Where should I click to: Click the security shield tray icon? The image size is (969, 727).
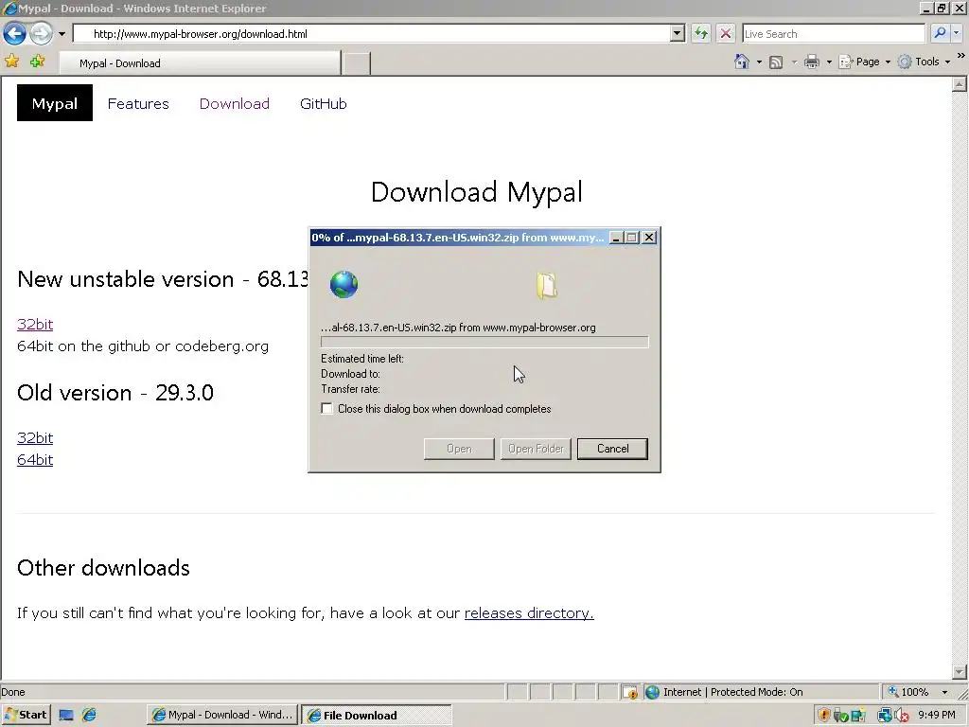pos(824,716)
